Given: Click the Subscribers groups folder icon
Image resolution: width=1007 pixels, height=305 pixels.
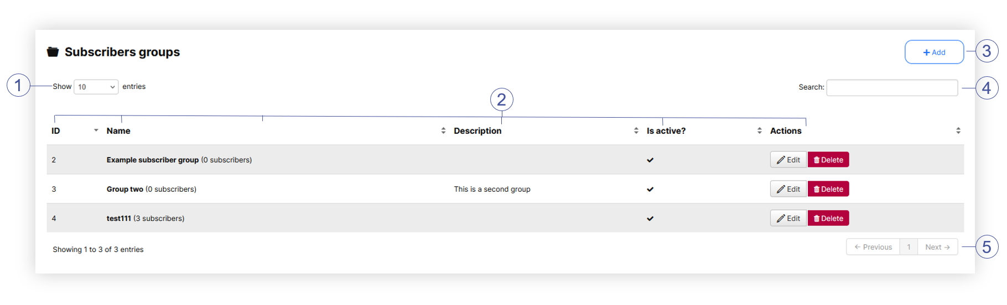Looking at the screenshot, I should pyautogui.click(x=53, y=52).
